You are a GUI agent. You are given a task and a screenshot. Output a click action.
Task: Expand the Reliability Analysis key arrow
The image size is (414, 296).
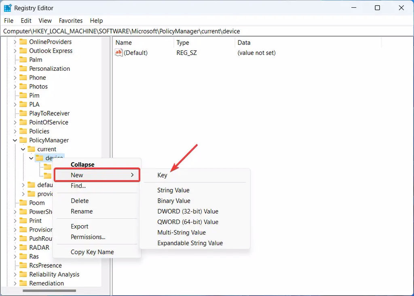pos(15,275)
